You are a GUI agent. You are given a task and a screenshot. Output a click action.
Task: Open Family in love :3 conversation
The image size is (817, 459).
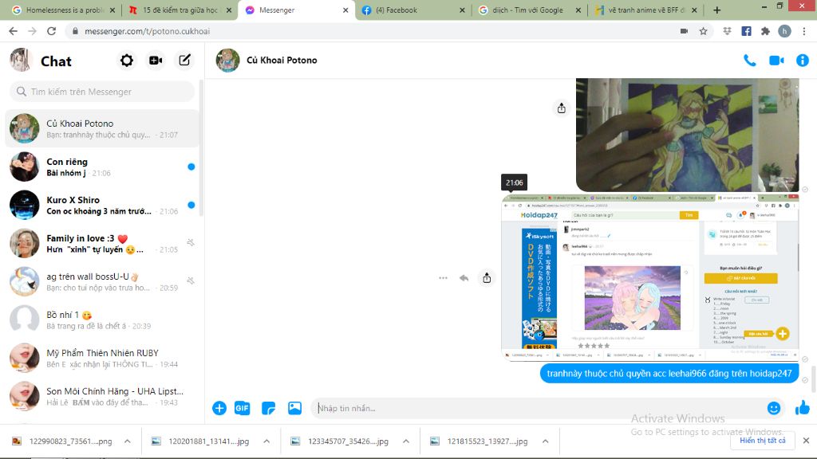(102, 244)
